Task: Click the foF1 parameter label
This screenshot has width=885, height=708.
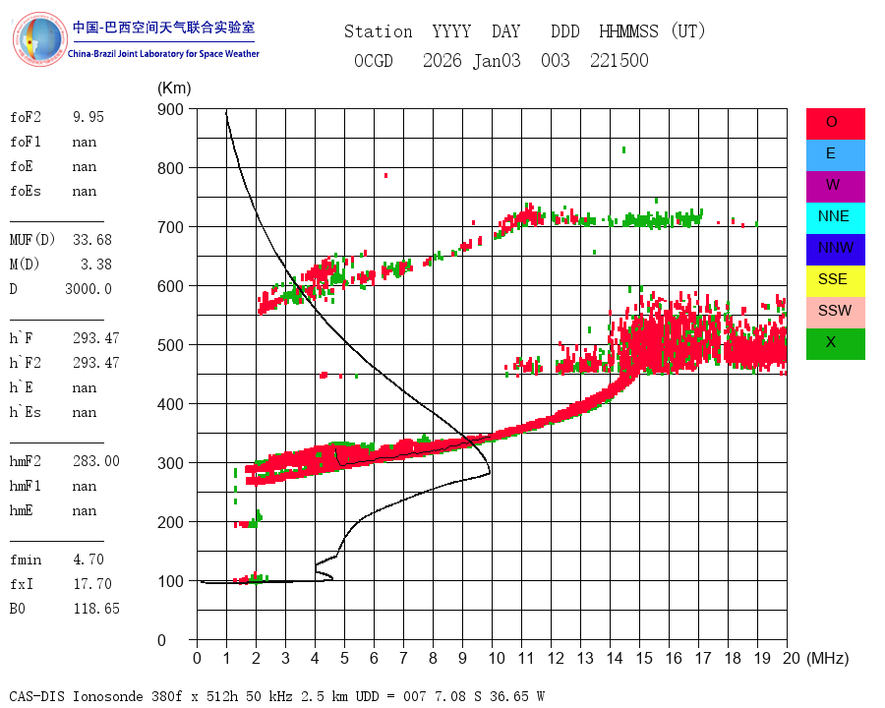Action: (26, 142)
